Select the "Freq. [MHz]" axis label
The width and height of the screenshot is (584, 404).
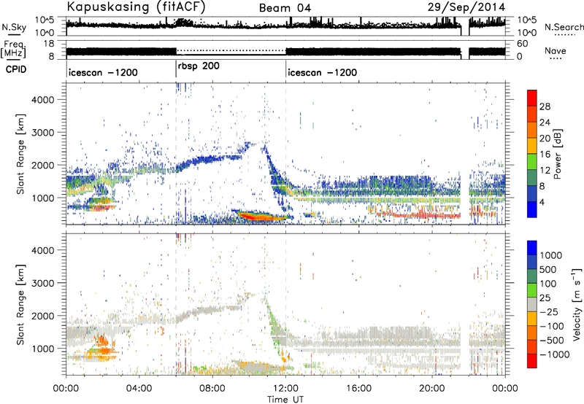point(13,50)
